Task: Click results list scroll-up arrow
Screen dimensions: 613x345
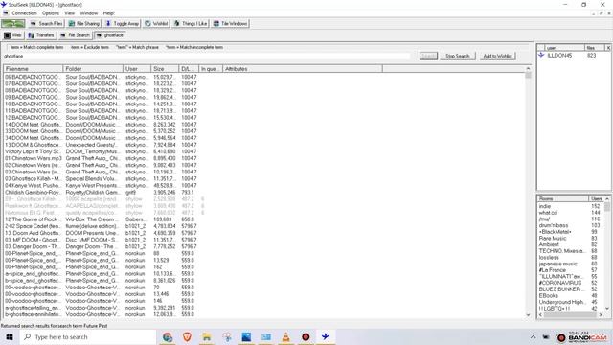Action: coord(528,68)
